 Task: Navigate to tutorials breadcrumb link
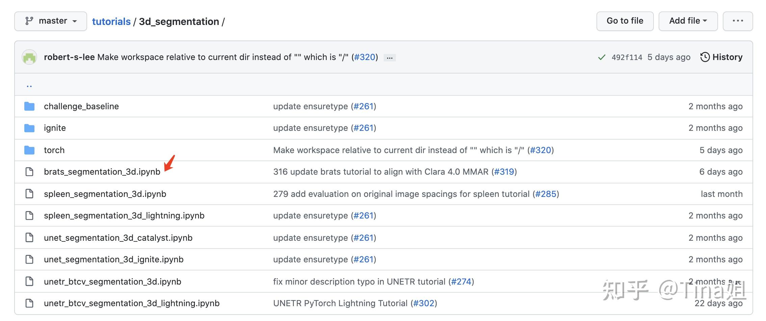111,21
